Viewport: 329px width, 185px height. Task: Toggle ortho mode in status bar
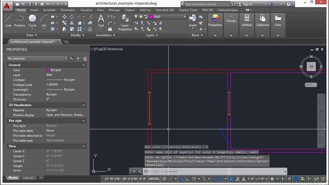click(188, 179)
